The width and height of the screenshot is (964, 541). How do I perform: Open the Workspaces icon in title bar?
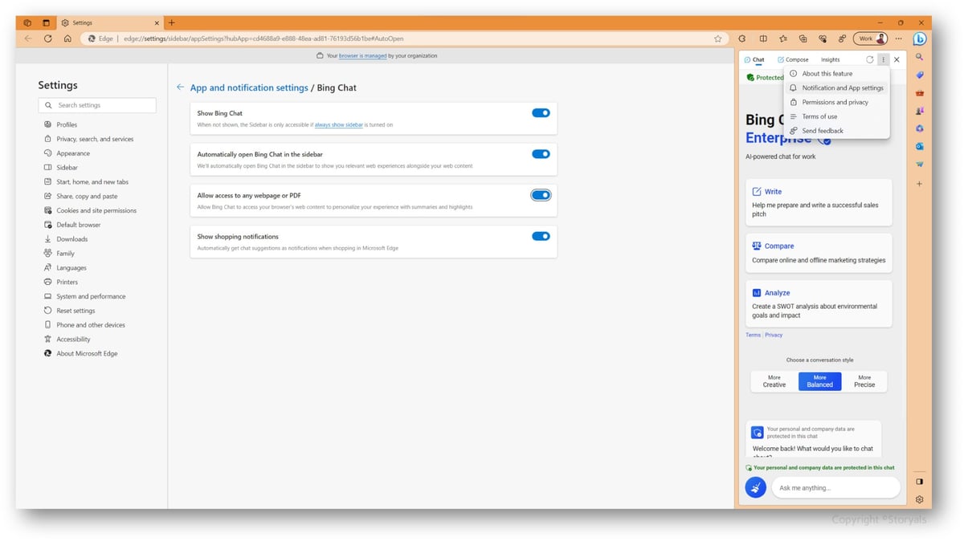27,22
